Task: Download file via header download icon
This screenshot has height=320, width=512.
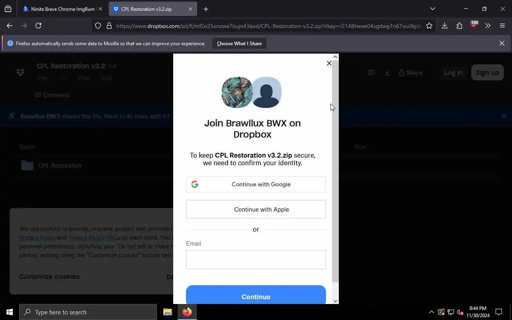Action: click(387, 72)
